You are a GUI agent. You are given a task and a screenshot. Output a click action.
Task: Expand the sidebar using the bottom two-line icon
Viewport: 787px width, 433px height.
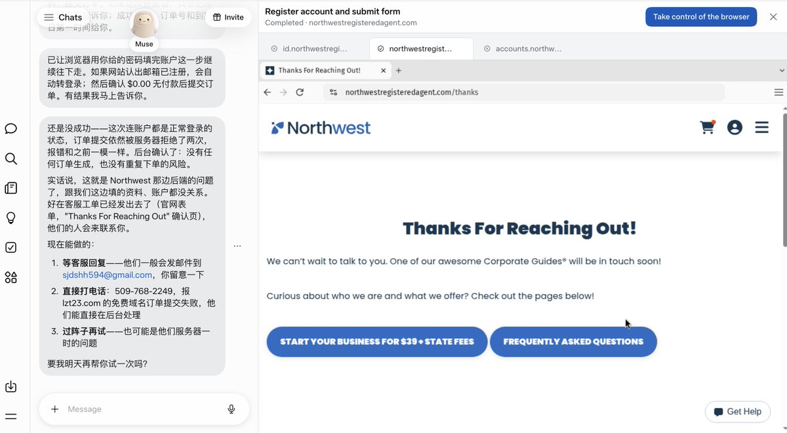[11, 417]
